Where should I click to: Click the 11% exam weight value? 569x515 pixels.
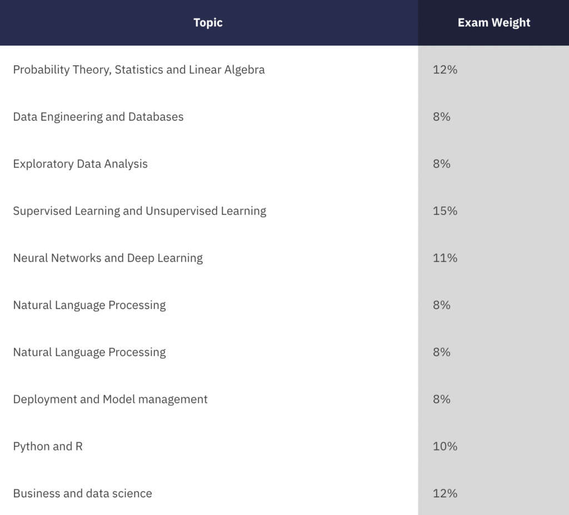pyautogui.click(x=445, y=258)
